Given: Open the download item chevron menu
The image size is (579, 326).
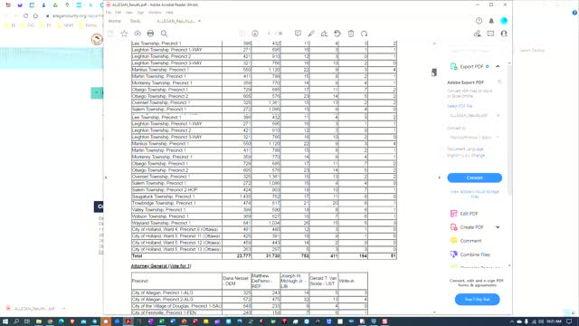Looking at the screenshot, I should click(63, 308).
